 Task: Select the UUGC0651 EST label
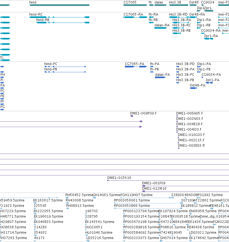pos(94,227)
